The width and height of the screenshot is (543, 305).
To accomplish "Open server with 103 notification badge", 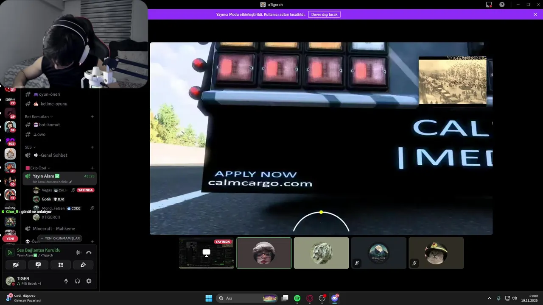I will [10, 140].
